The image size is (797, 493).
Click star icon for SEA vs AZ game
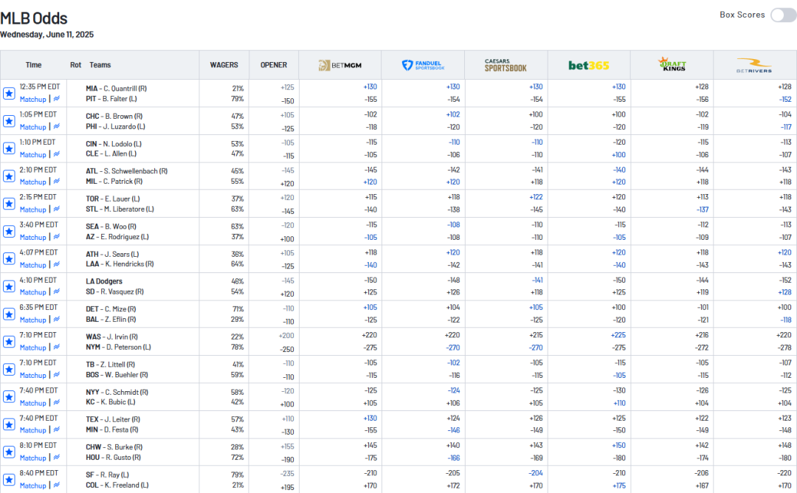click(9, 232)
